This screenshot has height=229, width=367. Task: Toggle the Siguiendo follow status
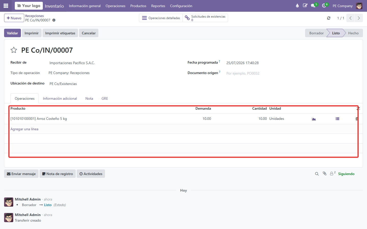pos(346,174)
